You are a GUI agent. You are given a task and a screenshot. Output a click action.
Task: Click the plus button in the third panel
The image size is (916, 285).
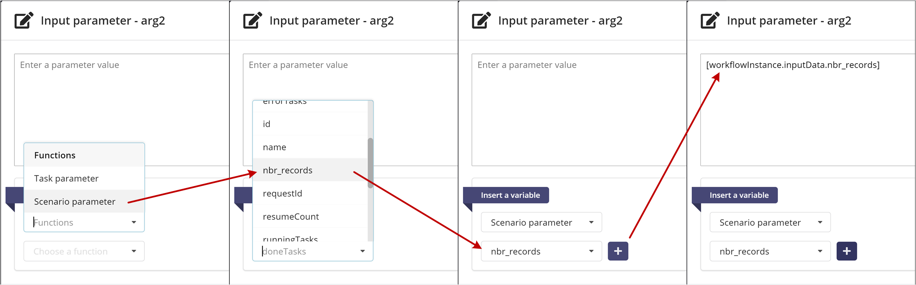618,251
